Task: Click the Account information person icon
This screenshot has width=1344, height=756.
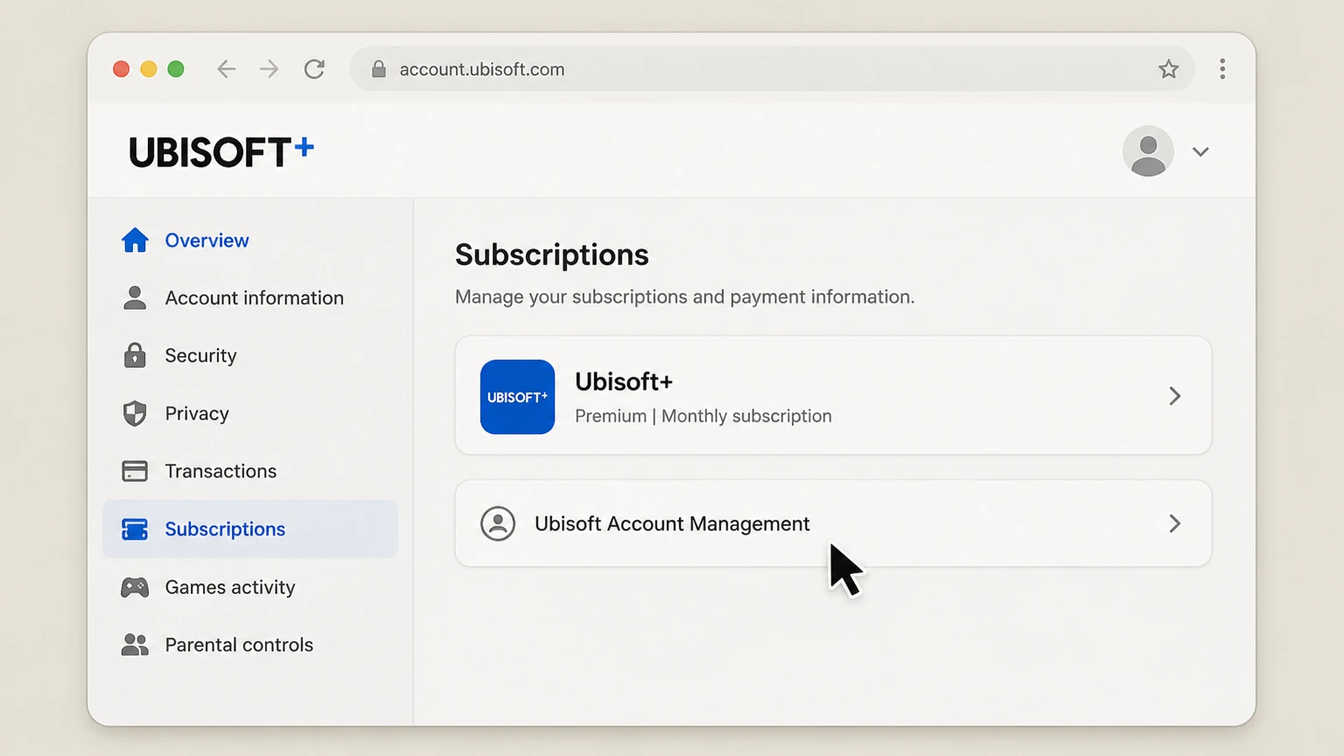Action: [x=135, y=297]
